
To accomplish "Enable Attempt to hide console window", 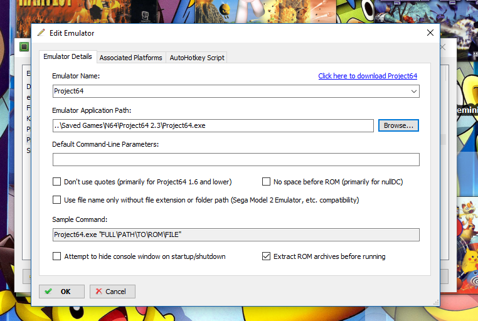I will 56,256.
